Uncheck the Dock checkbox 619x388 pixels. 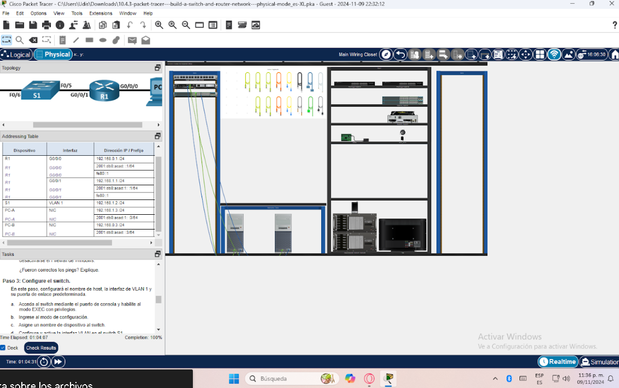(x=3, y=348)
